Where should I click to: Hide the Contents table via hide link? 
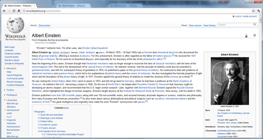[x=66, y=108]
